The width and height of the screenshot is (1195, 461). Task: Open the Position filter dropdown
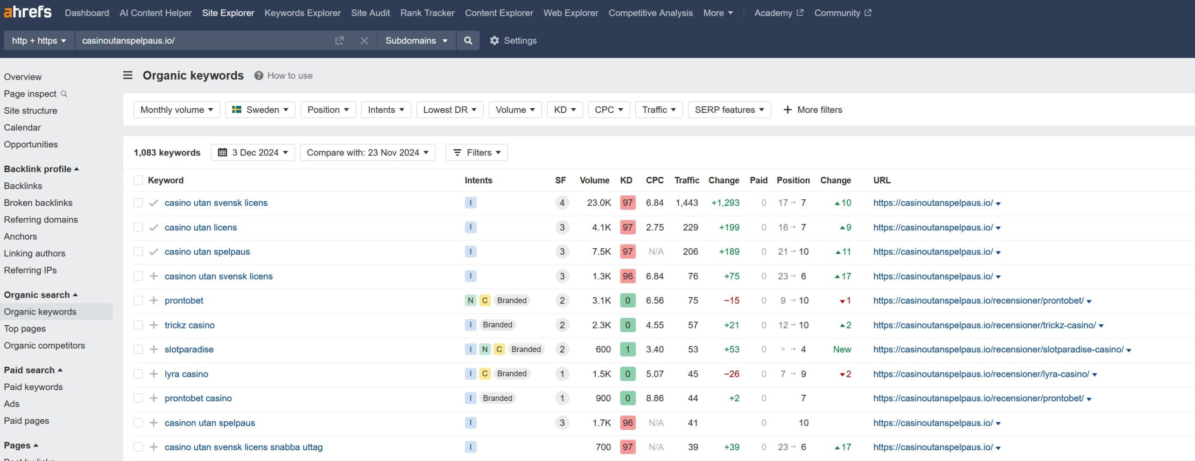click(328, 110)
